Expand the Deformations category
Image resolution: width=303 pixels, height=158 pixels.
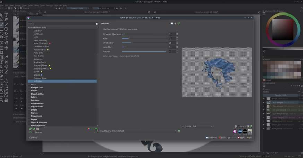pyautogui.click(x=29, y=103)
